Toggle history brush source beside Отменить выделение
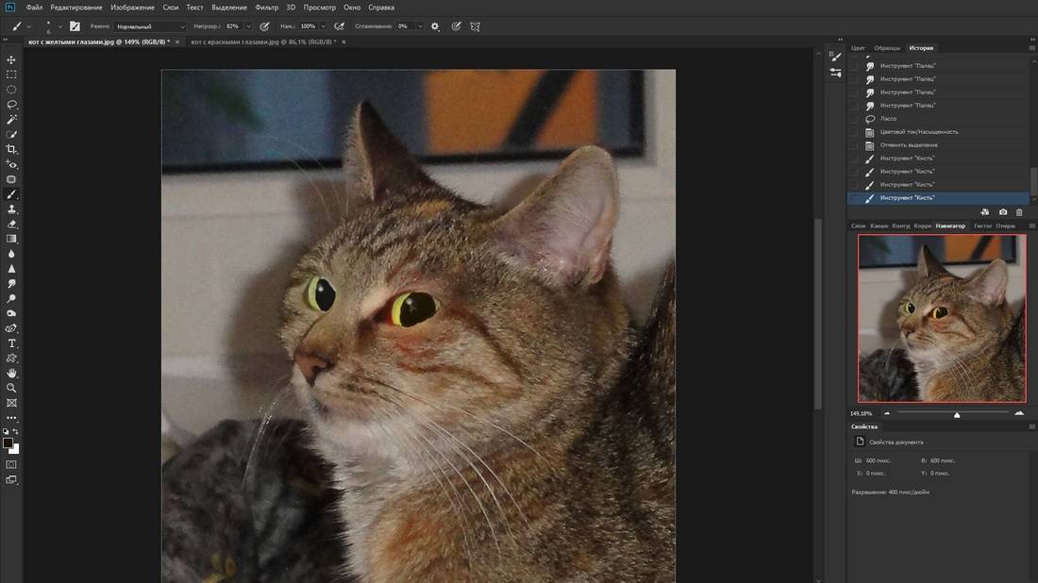Viewport: 1038px width, 583px height. 855,145
